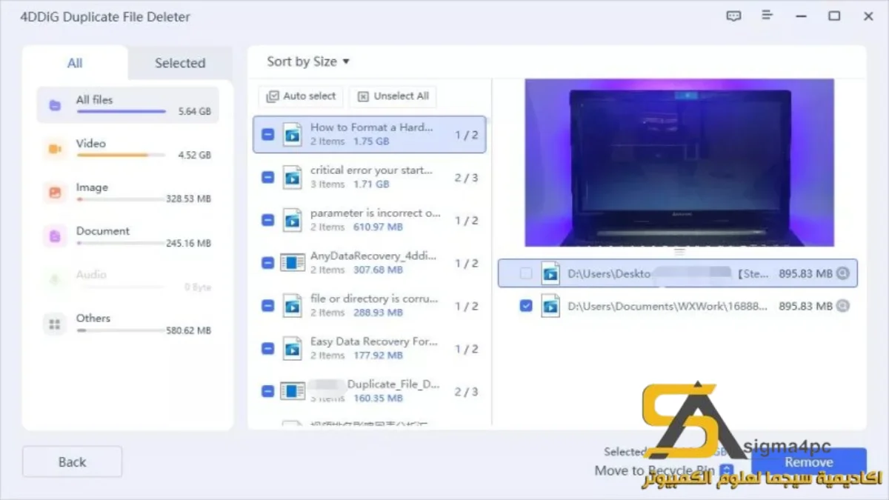
Task: Show All files category 5.64 GB
Action: [x=127, y=105]
